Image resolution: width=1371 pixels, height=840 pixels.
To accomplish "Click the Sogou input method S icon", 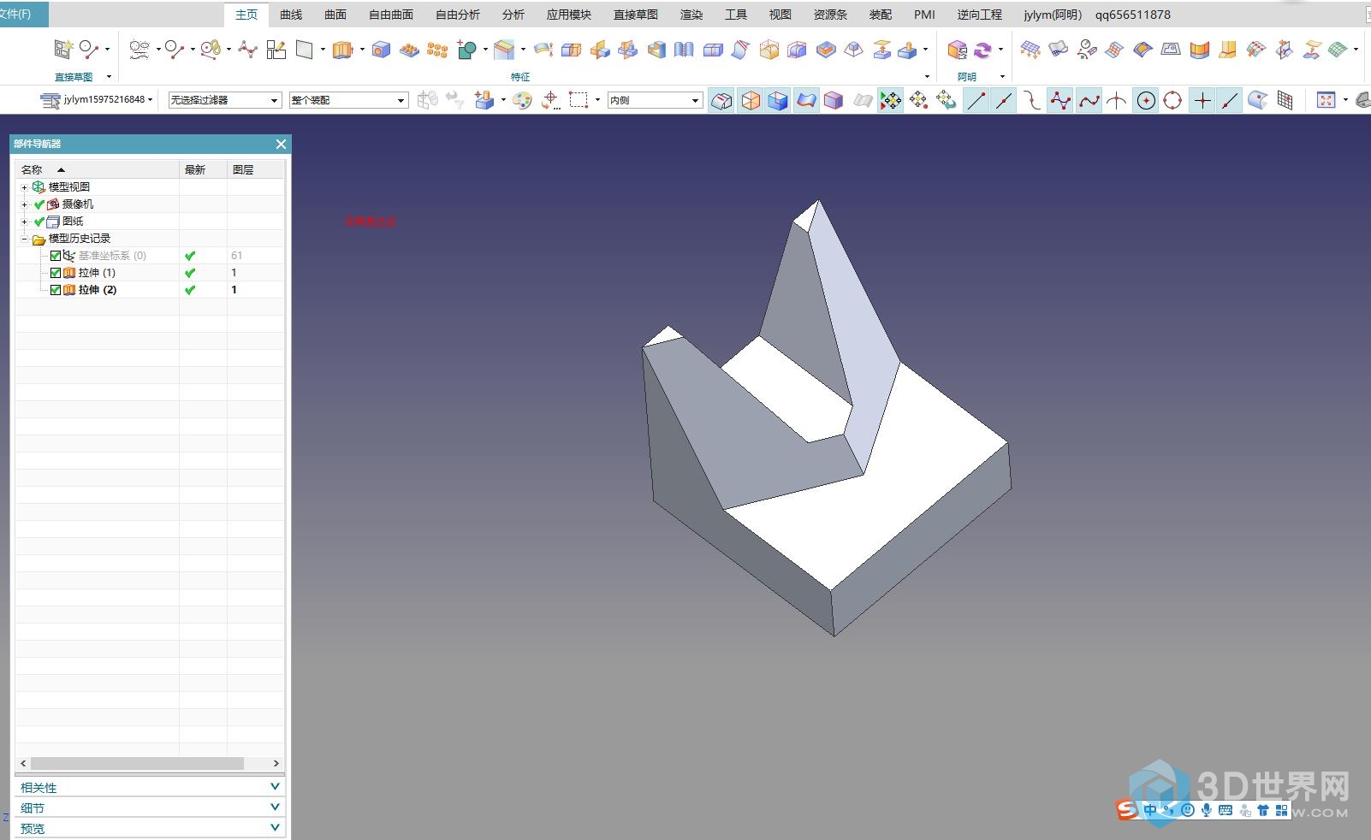I will pyautogui.click(x=1128, y=809).
